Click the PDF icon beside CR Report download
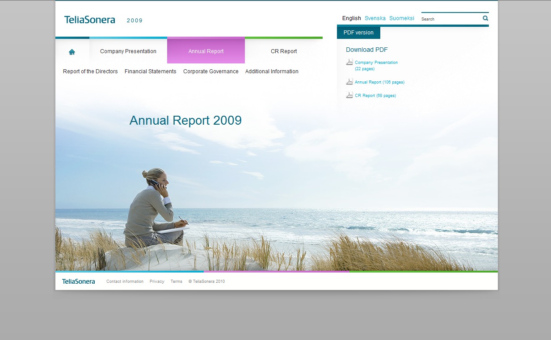The width and height of the screenshot is (551, 340). [349, 95]
